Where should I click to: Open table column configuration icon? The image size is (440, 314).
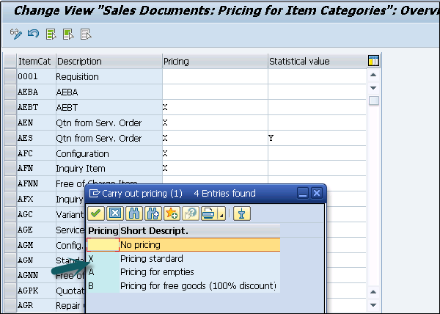[x=373, y=61]
